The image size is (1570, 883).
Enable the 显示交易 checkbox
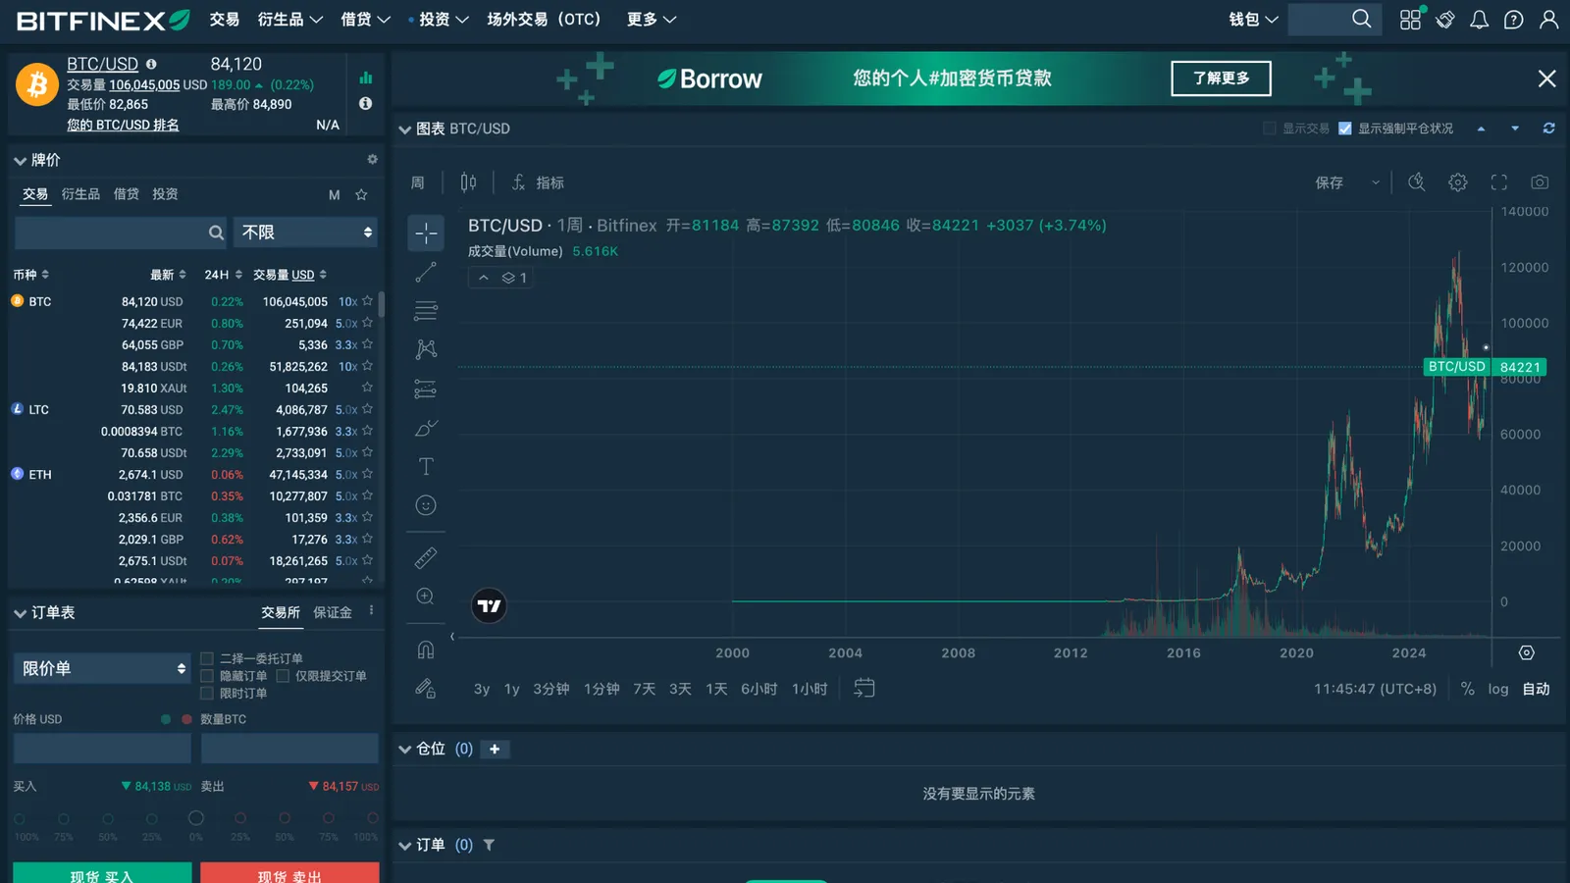pyautogui.click(x=1270, y=129)
